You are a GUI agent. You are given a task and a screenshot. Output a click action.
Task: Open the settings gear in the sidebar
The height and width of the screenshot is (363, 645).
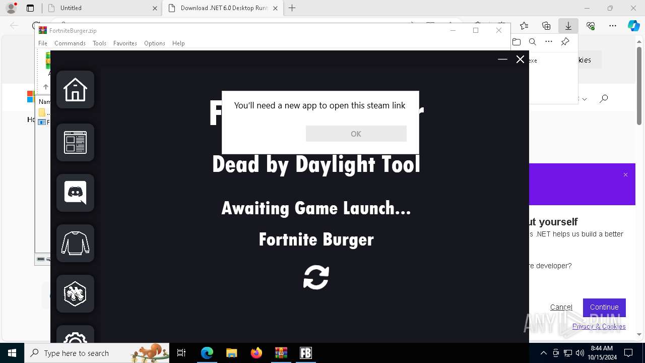75,335
